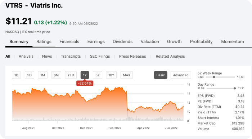The width and height of the screenshot is (252, 139).
Task: Click the Aug 2021 axis label
Action: [x=28, y=128]
